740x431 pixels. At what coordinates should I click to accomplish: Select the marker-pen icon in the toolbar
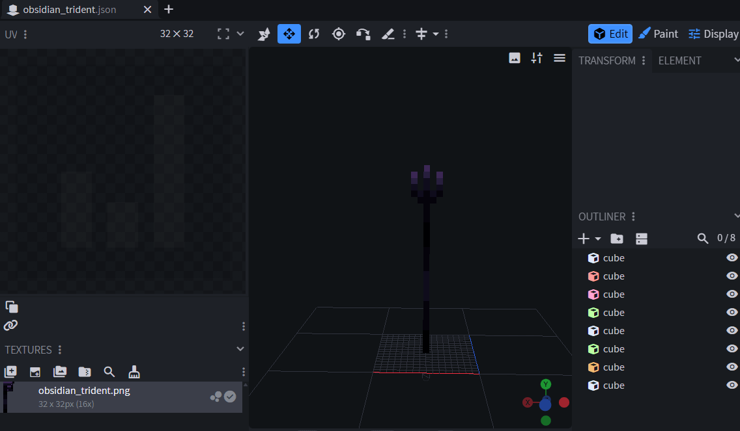click(388, 34)
